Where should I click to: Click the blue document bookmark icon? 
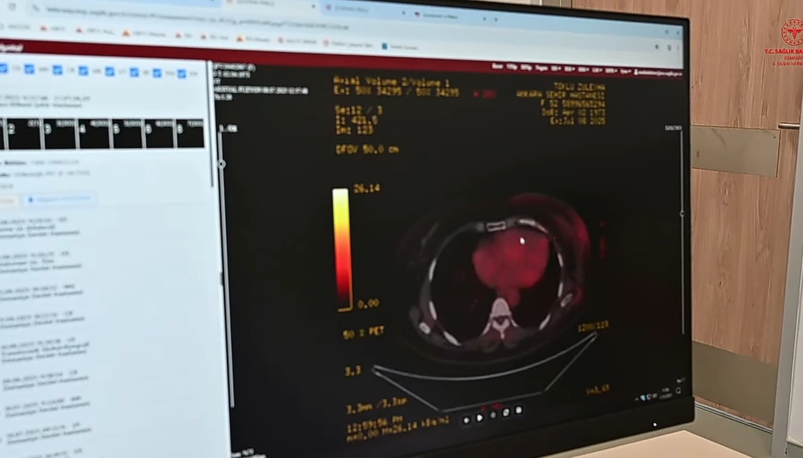click(384, 46)
